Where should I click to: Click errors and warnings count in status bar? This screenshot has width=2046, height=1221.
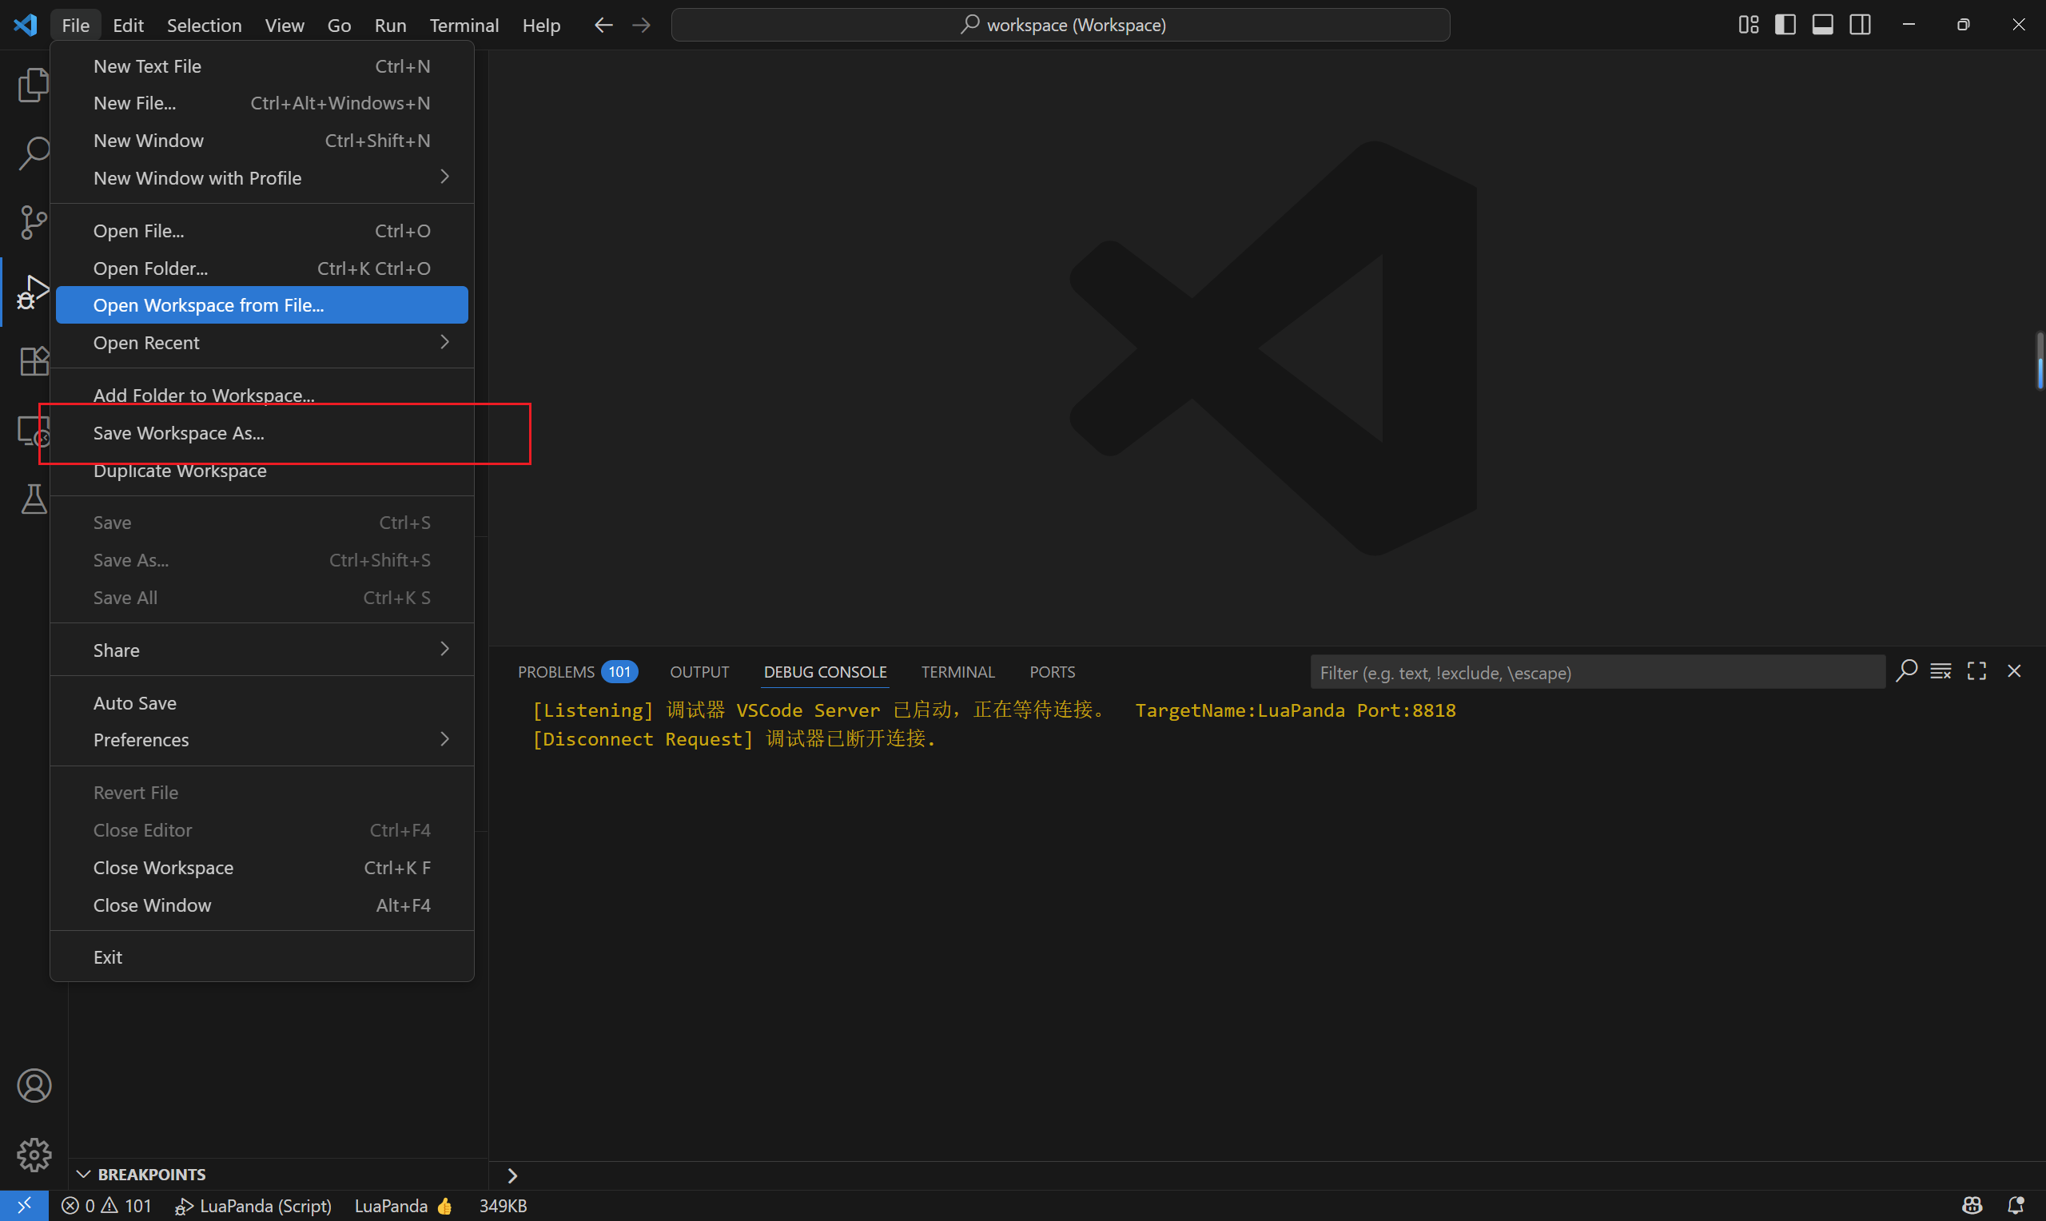[x=107, y=1206]
